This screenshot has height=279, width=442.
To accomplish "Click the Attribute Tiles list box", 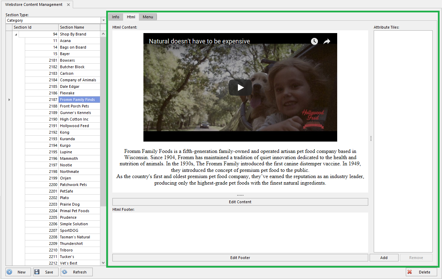I will coord(403,141).
